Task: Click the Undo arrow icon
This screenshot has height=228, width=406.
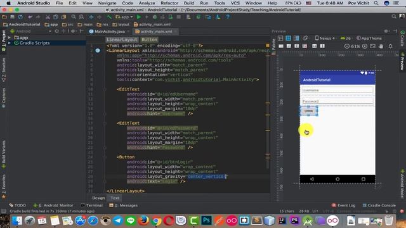Action: [30, 17]
